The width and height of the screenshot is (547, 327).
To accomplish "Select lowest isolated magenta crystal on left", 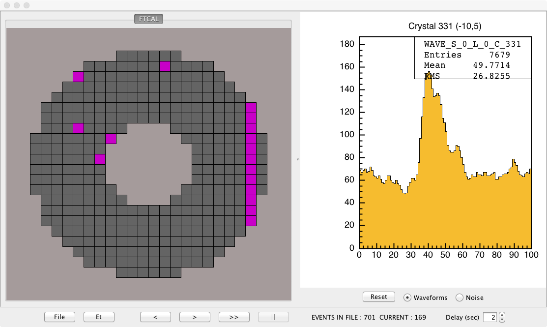I will (100, 159).
